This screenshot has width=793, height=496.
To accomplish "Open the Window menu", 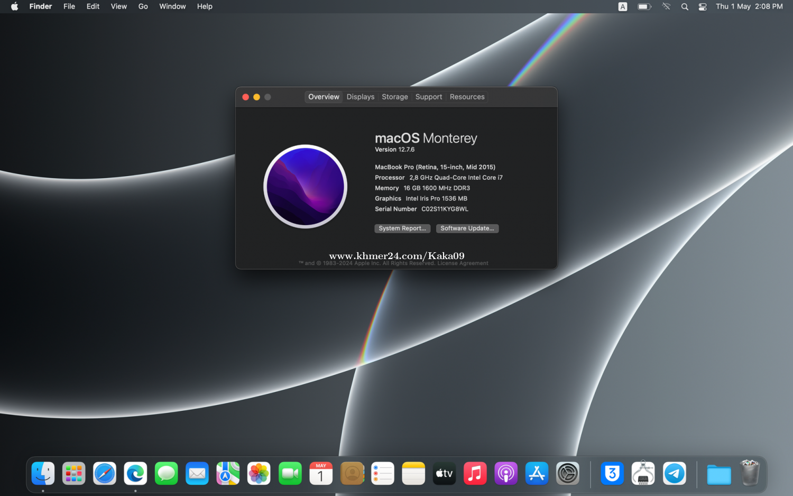I will (x=172, y=6).
